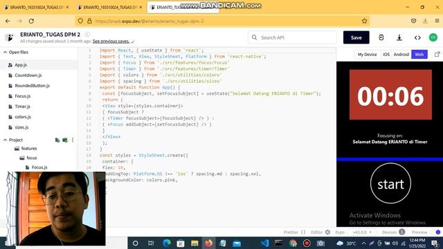Viewport: 443px width, 249px height.
Task: Click the Snack logo icon
Action: pos(9,37)
